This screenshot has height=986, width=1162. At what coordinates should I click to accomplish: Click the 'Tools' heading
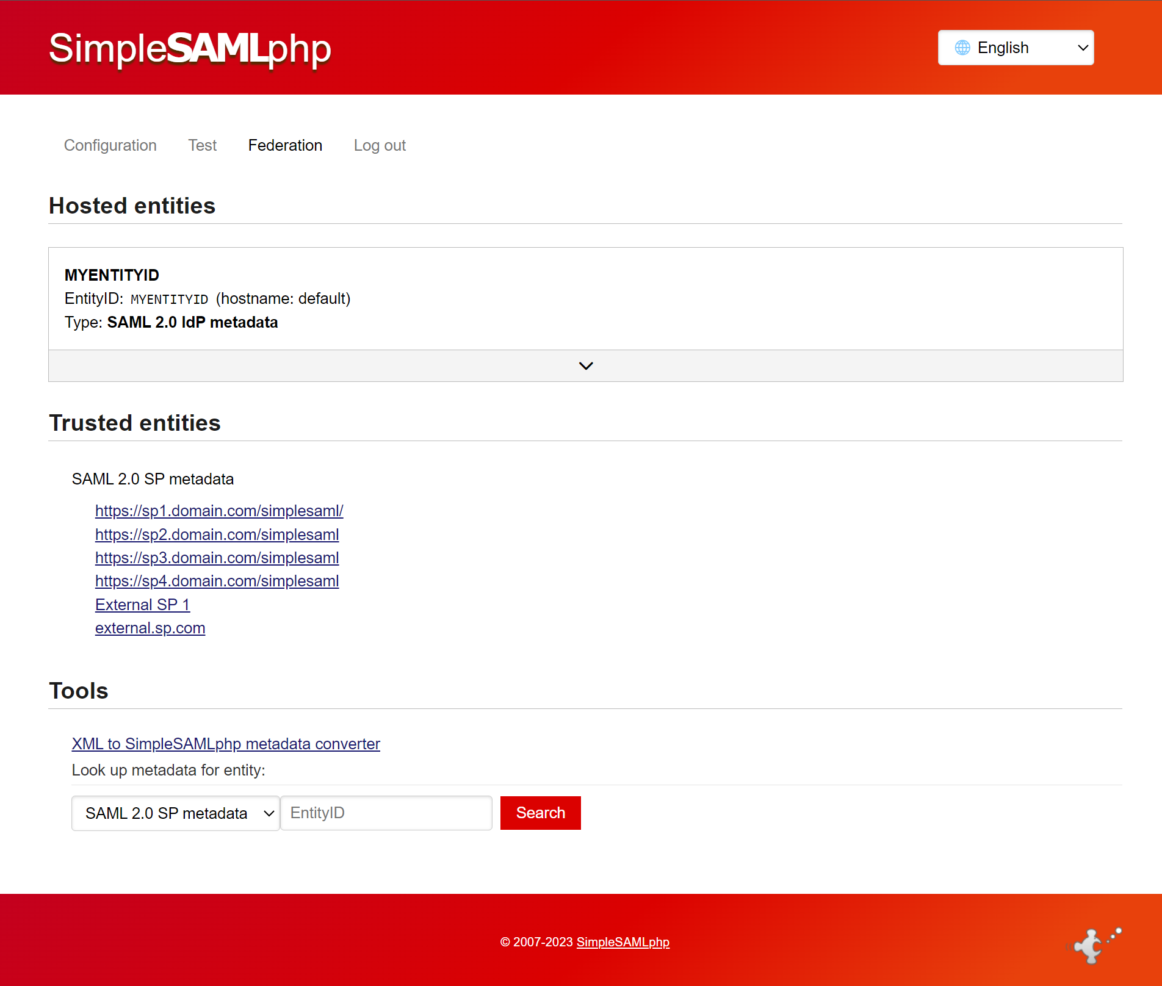[x=79, y=691]
